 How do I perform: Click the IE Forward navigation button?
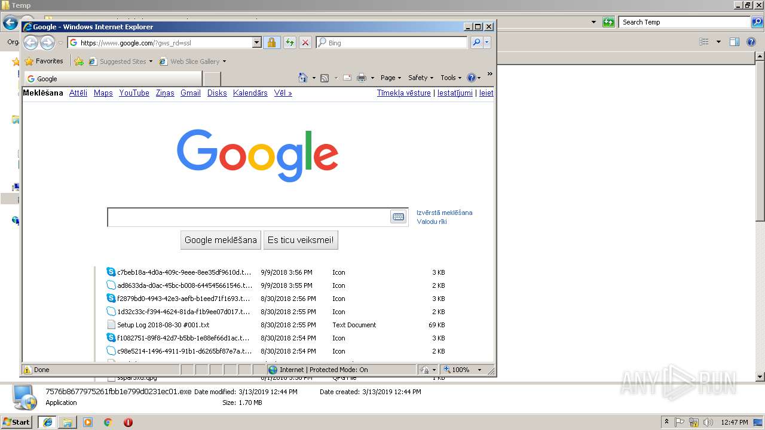click(47, 42)
